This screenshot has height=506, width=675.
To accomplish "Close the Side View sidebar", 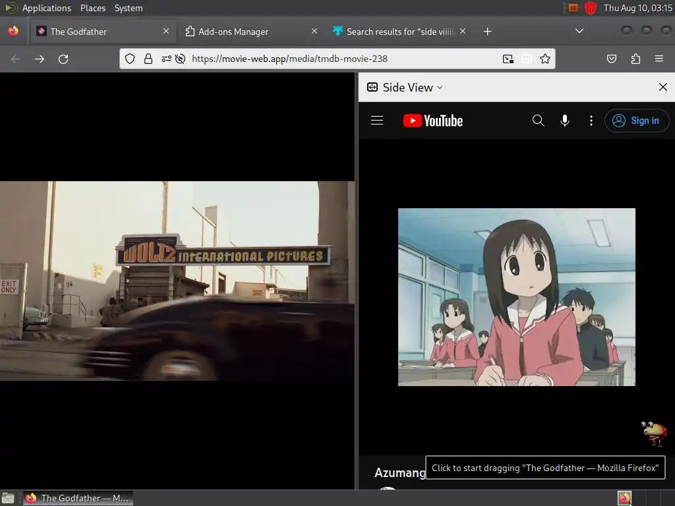I will (x=663, y=88).
